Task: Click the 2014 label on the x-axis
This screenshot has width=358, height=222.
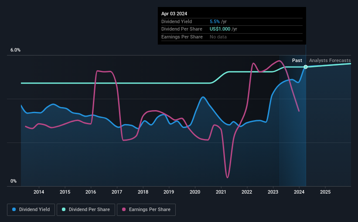Action: coord(39,192)
